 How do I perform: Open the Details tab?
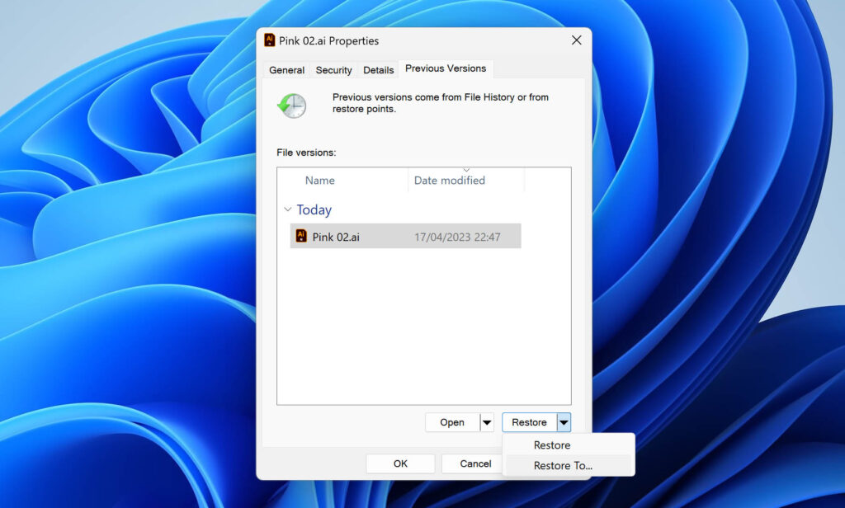tap(378, 70)
